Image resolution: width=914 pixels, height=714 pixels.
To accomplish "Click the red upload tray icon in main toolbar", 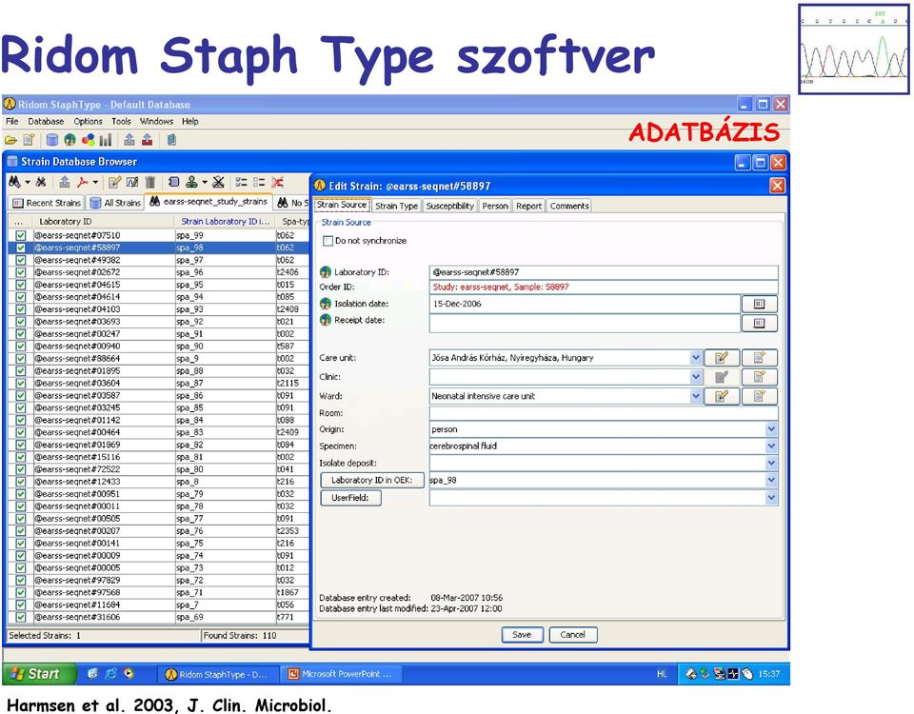I will click(147, 140).
